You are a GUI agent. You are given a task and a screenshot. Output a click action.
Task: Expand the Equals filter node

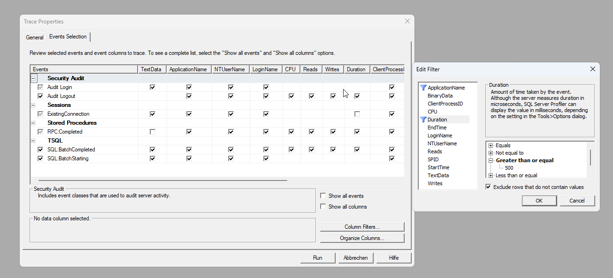pyautogui.click(x=491, y=146)
